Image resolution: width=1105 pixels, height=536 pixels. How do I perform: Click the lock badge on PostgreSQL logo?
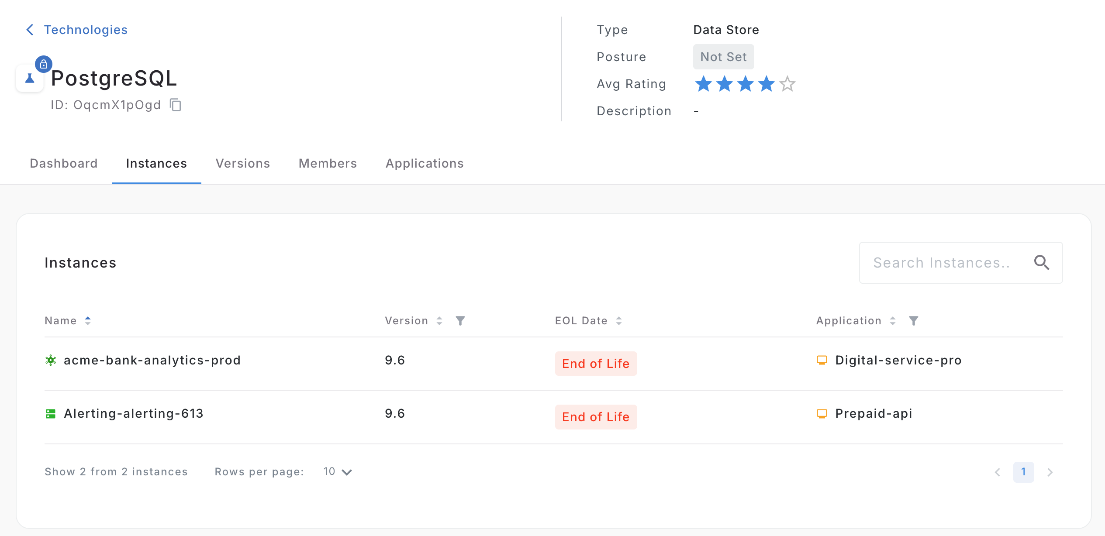(44, 65)
